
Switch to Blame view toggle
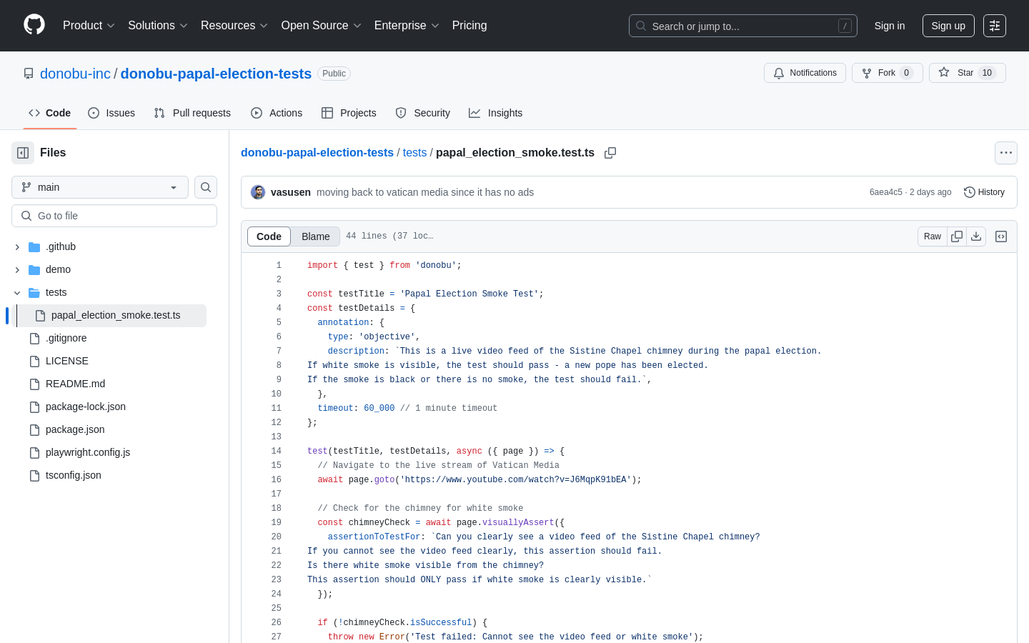[316, 236]
